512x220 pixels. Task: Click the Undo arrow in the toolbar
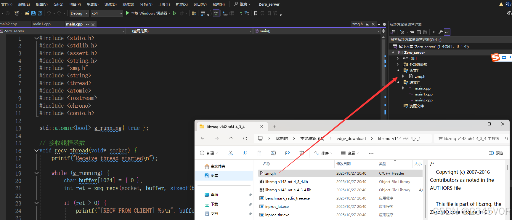(49, 13)
